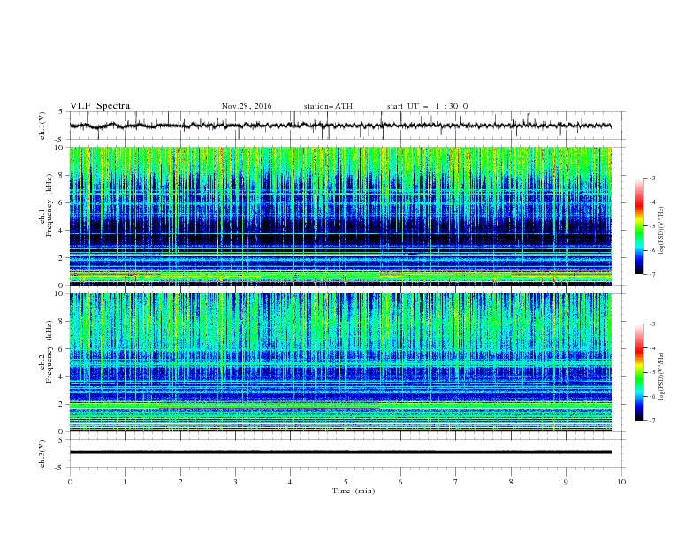Image resolution: width=700 pixels, height=541 pixels.
Task: Click the ch.1 voltage waveform trace
Action: (x=340, y=126)
